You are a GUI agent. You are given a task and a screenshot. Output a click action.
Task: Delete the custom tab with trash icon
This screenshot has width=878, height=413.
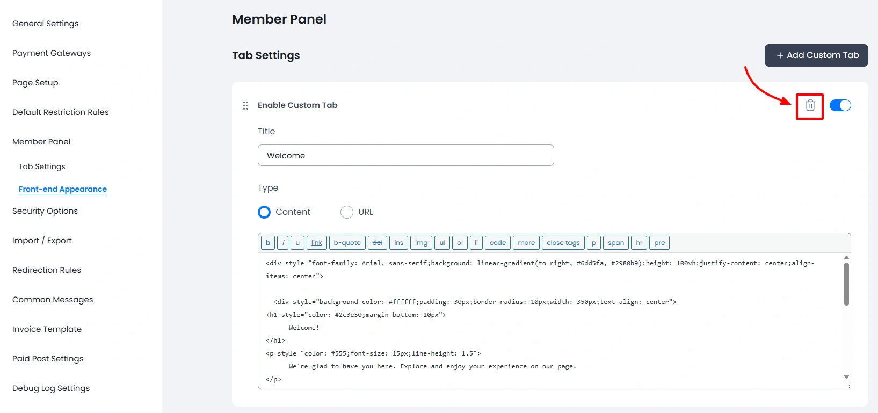810,106
